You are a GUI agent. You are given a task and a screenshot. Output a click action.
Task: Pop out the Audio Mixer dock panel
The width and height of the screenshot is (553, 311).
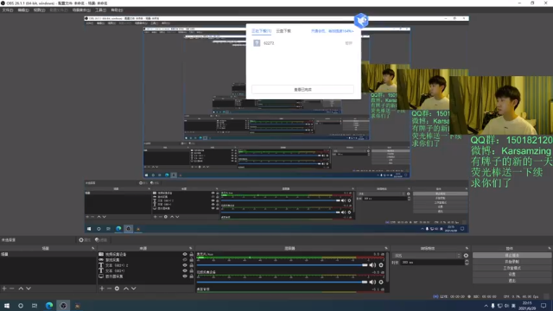click(x=386, y=248)
